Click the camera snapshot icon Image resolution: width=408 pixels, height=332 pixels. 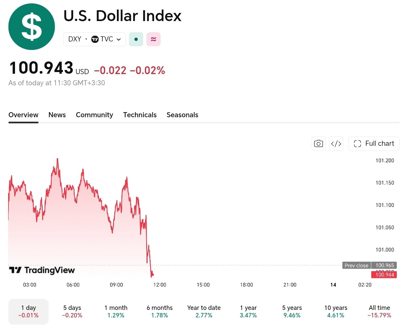(319, 143)
